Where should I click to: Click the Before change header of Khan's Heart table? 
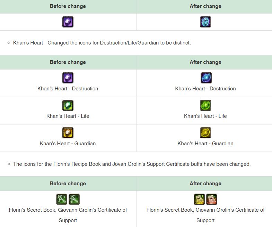click(x=68, y=62)
